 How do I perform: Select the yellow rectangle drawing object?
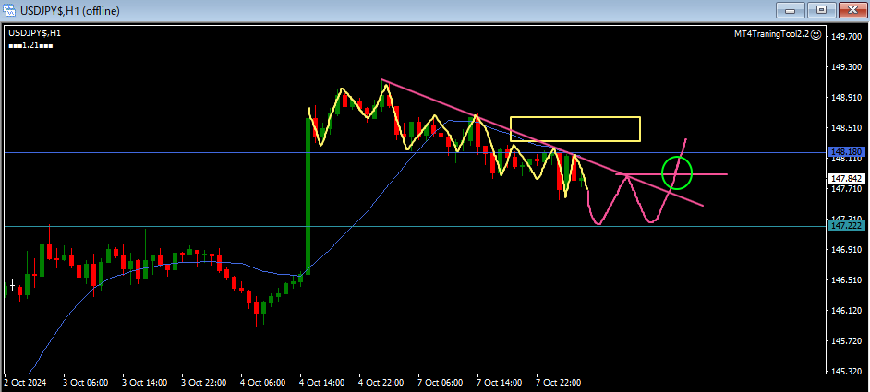(574, 118)
